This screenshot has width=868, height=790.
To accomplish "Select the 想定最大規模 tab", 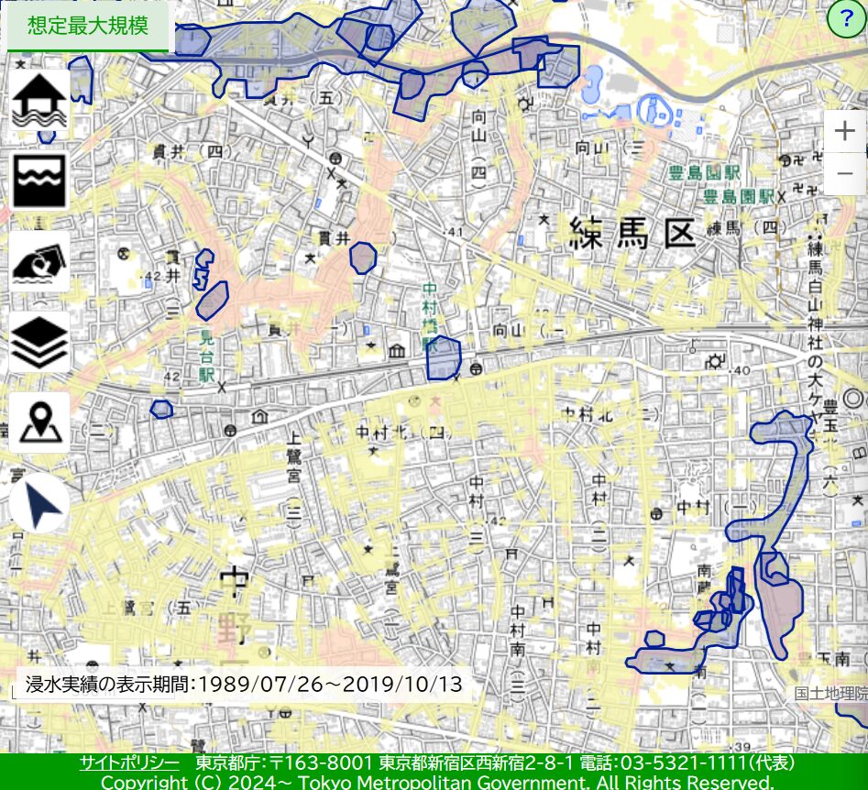I will 88,26.
